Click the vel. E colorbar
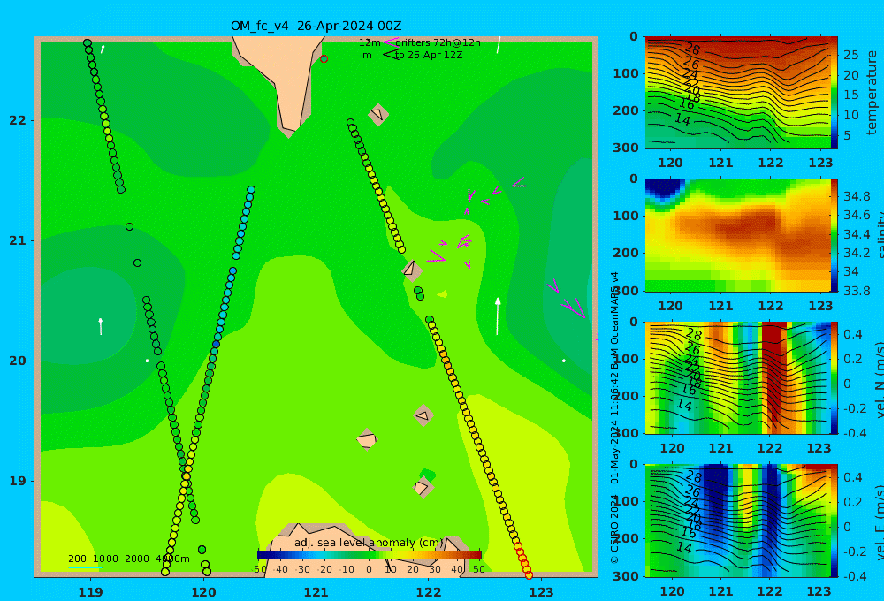 [834, 521]
